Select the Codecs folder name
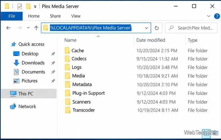Viewport: 221px width, 140px height. click(79, 59)
